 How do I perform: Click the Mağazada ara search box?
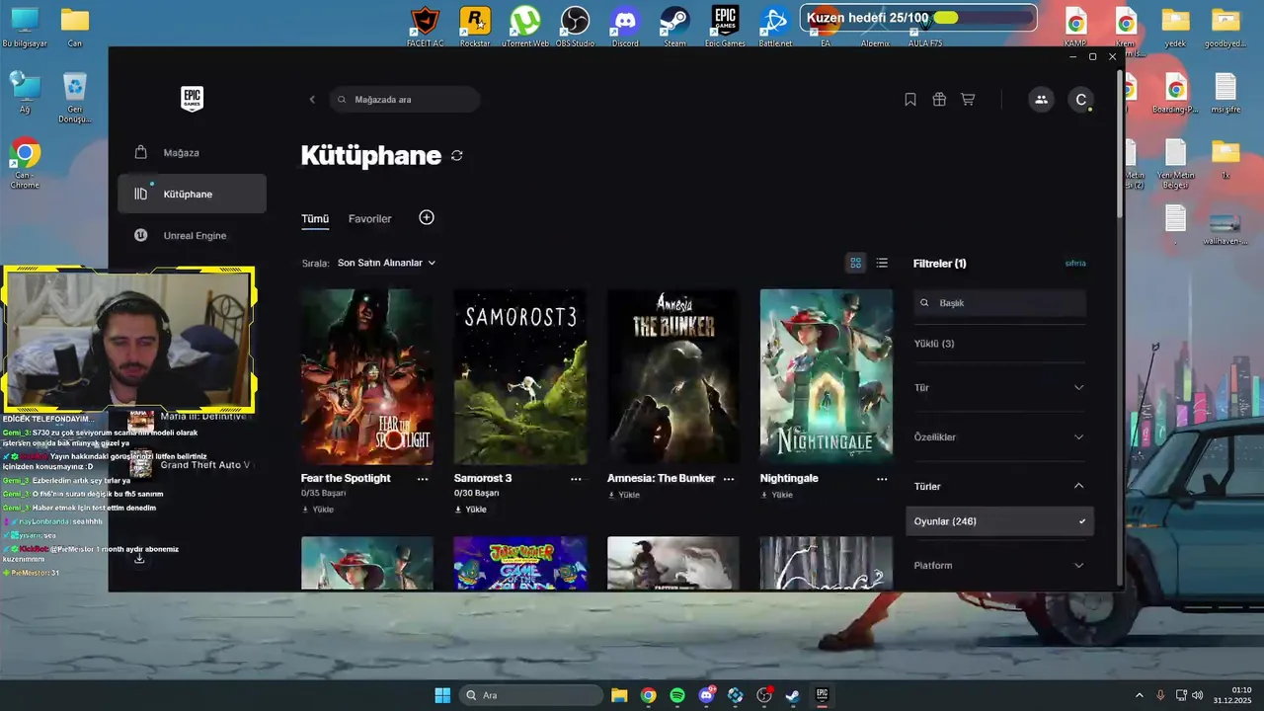click(405, 100)
